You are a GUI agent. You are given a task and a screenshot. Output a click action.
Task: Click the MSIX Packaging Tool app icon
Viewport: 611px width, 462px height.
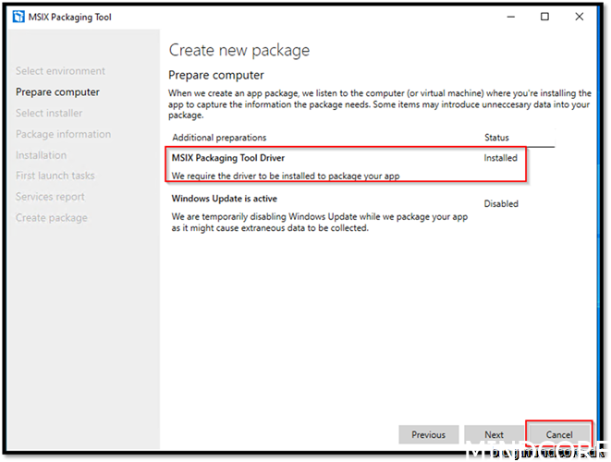(18, 18)
